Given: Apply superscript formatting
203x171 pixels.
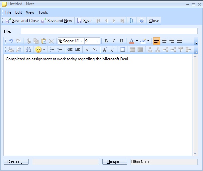Looking at the screenshot, I should click(x=87, y=50).
